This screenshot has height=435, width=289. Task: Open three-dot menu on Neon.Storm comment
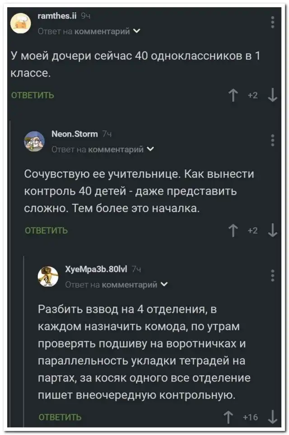(x=272, y=140)
